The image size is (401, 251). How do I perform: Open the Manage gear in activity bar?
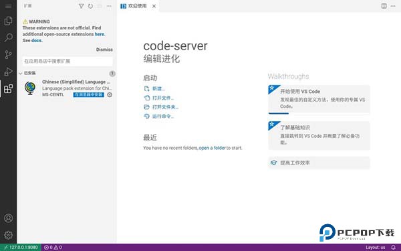(x=8, y=235)
